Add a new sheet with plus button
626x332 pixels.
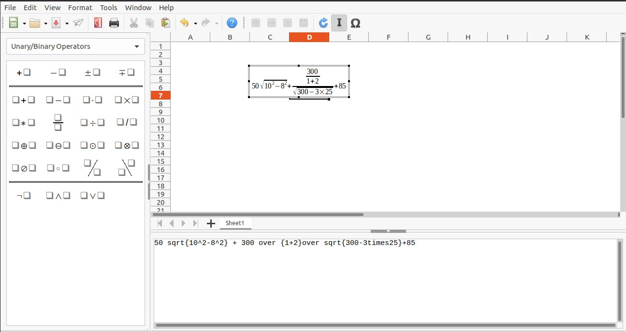coord(211,223)
